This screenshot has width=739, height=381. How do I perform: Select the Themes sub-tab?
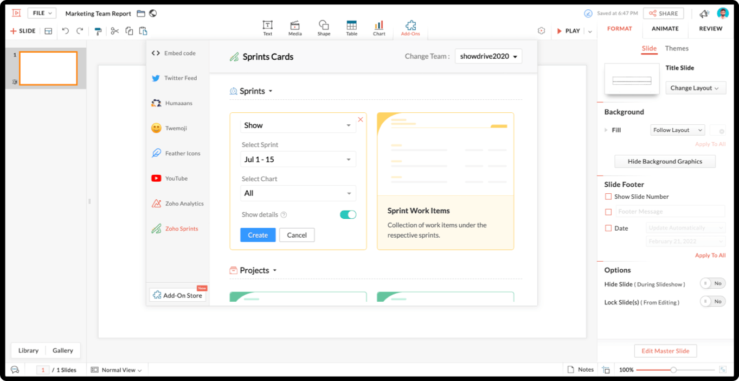point(677,48)
